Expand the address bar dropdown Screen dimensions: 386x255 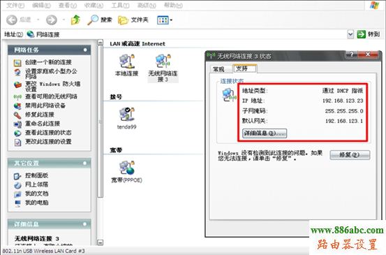click(x=350, y=34)
